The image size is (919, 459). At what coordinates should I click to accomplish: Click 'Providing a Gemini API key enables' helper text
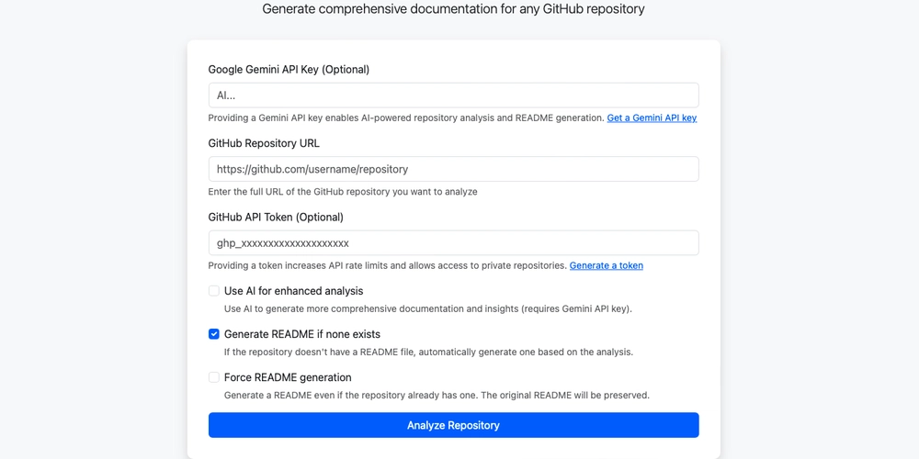click(406, 118)
